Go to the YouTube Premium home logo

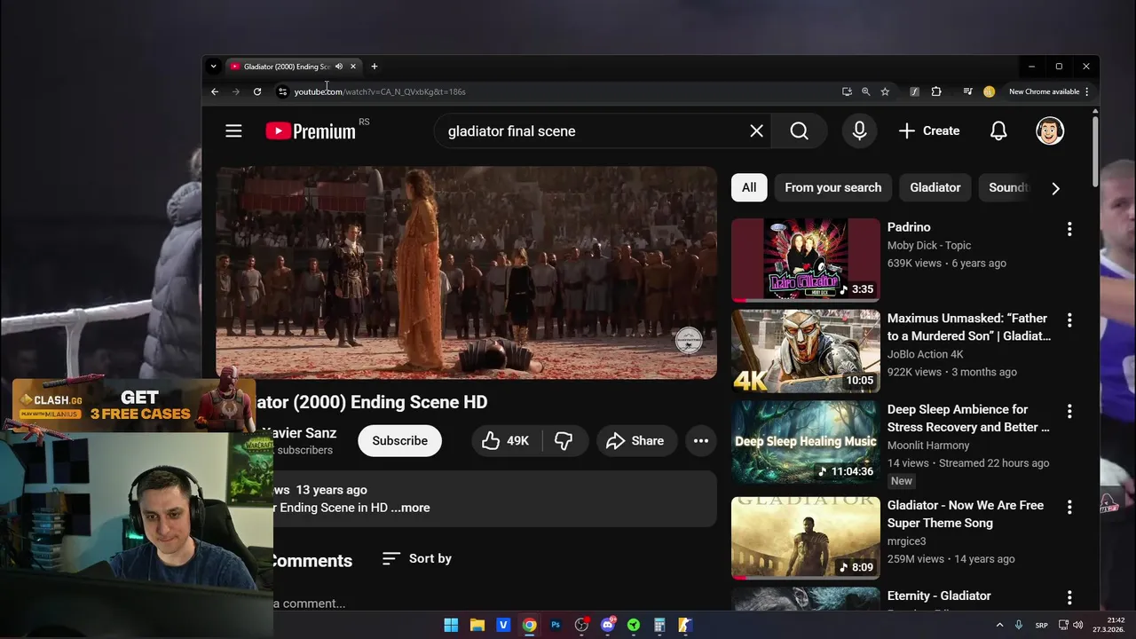(311, 131)
